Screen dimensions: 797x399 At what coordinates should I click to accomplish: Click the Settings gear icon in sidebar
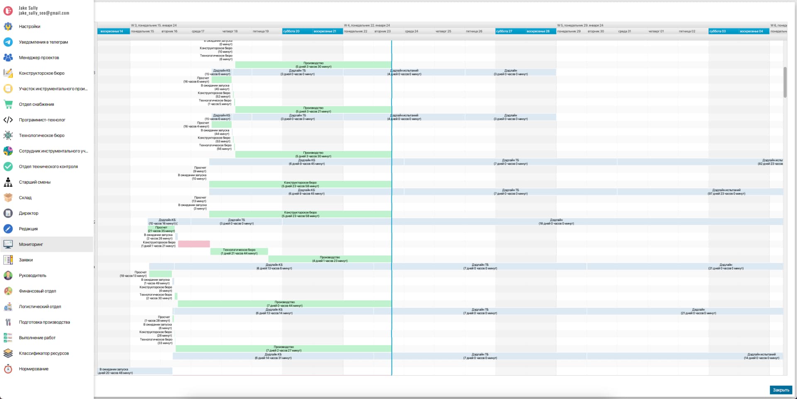point(8,27)
